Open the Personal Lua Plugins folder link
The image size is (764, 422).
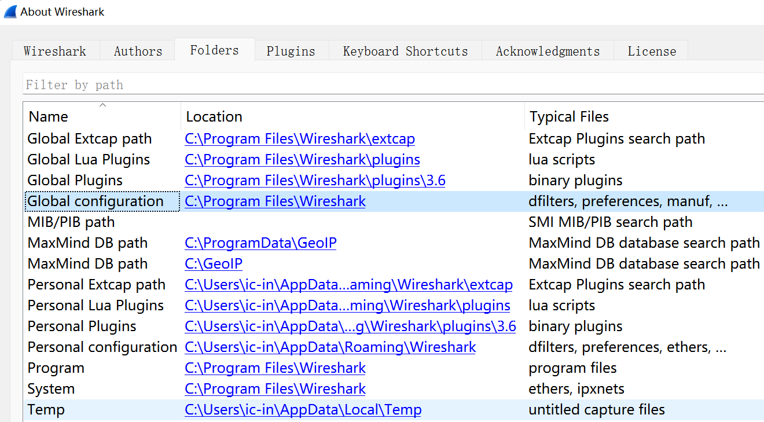347,306
